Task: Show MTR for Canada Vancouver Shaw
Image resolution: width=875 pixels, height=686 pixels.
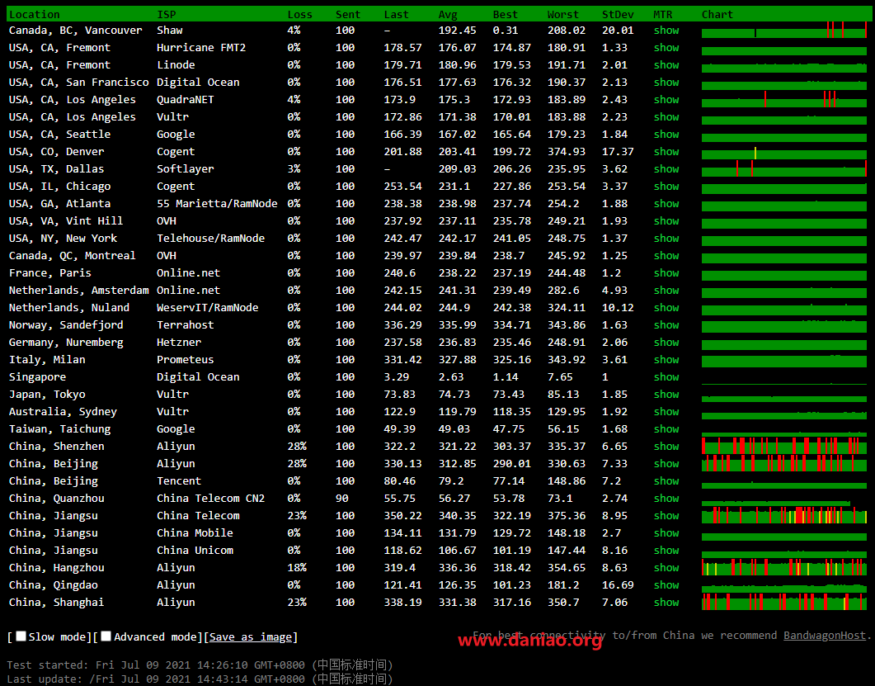Action: pos(666,30)
